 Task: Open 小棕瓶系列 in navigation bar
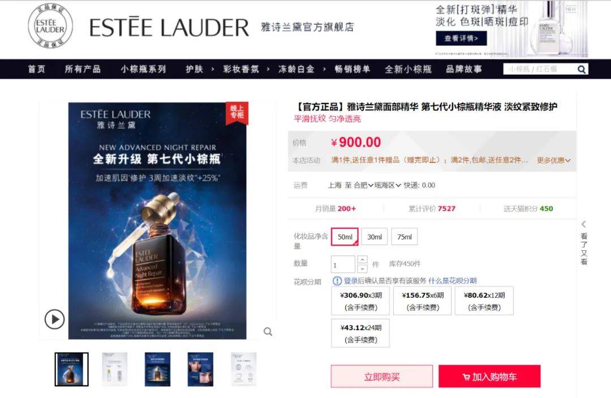143,69
